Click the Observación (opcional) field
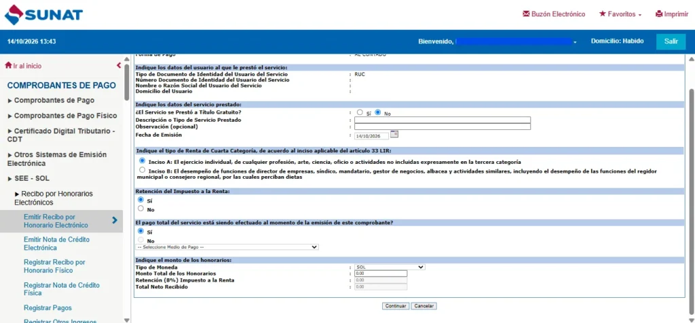This screenshot has height=323, width=695. pyautogui.click(x=443, y=127)
